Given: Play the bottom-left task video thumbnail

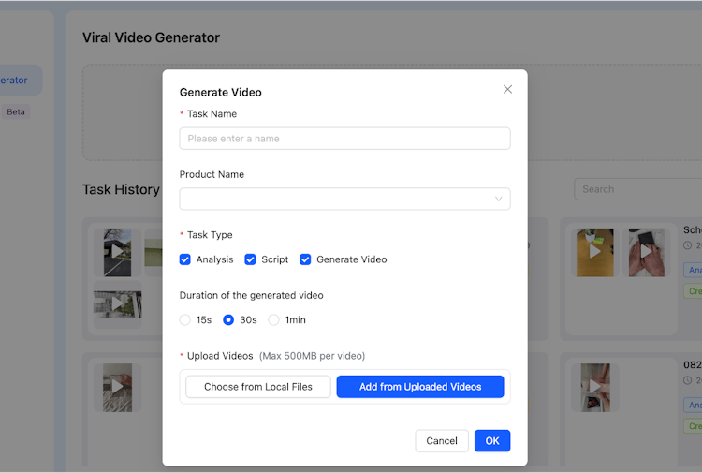Looking at the screenshot, I should pos(117,386).
